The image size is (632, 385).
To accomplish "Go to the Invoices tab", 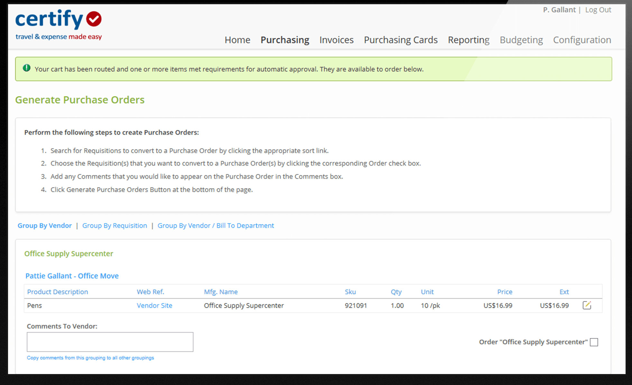I will pos(336,40).
